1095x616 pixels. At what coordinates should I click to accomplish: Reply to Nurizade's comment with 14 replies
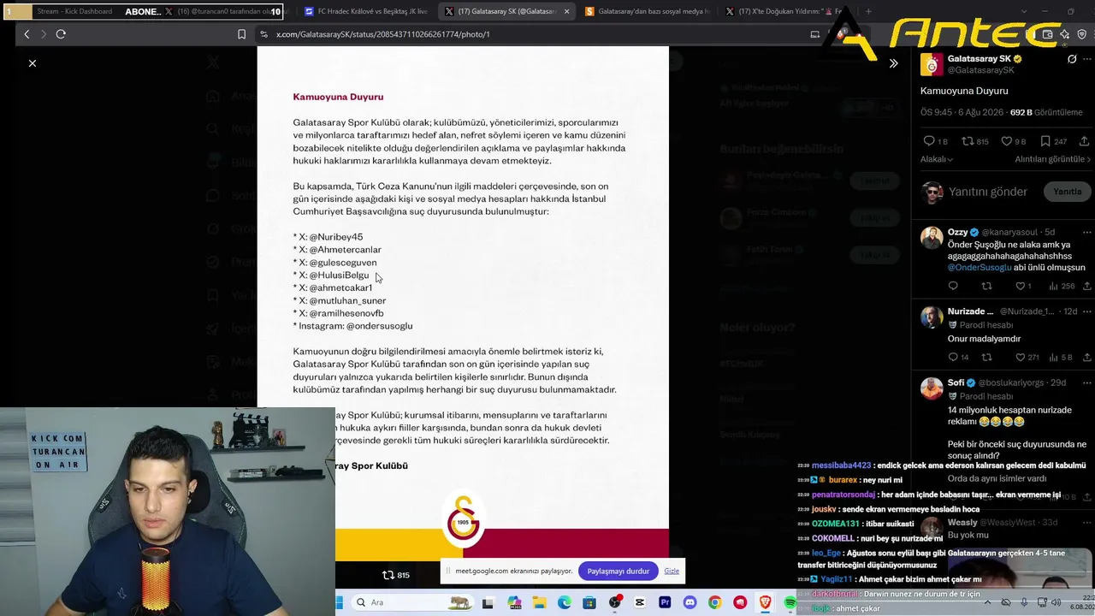click(x=953, y=357)
